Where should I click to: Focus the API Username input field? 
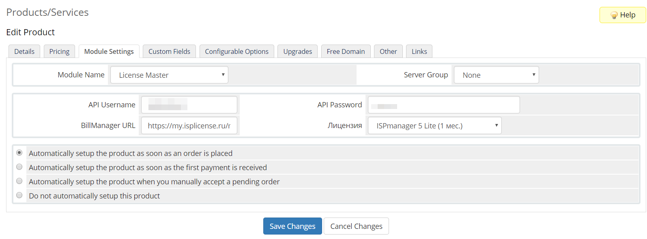coord(189,105)
